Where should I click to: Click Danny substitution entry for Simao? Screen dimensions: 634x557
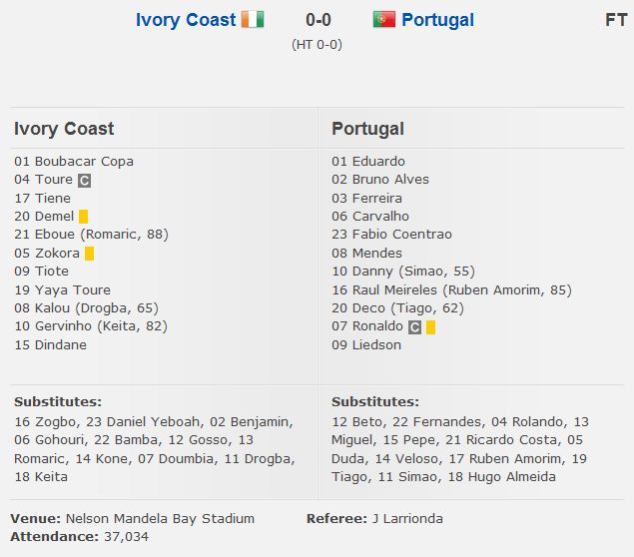point(403,272)
